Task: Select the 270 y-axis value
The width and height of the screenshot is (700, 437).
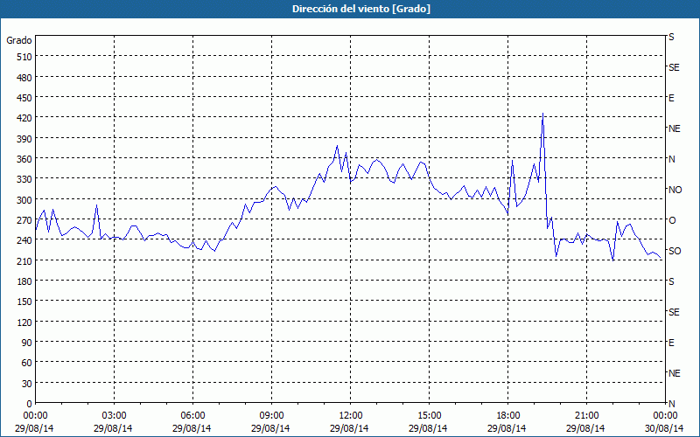Action: pyautogui.click(x=24, y=220)
